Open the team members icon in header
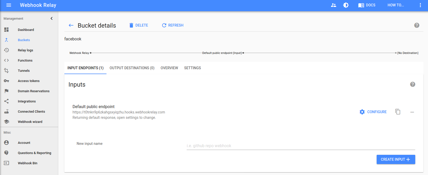The image size is (428, 175). [334, 5]
